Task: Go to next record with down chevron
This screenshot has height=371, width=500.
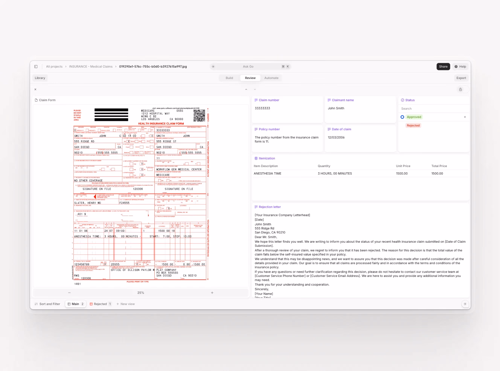Action: [x=255, y=90]
